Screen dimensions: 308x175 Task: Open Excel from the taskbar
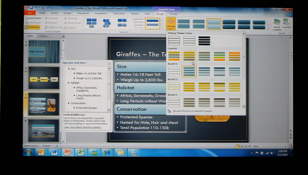(81, 153)
